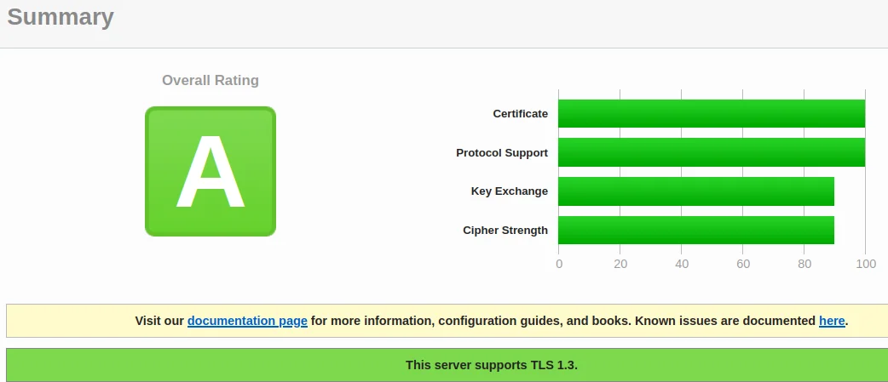Click the 'This server supports TLS 1.3' banner

point(492,365)
